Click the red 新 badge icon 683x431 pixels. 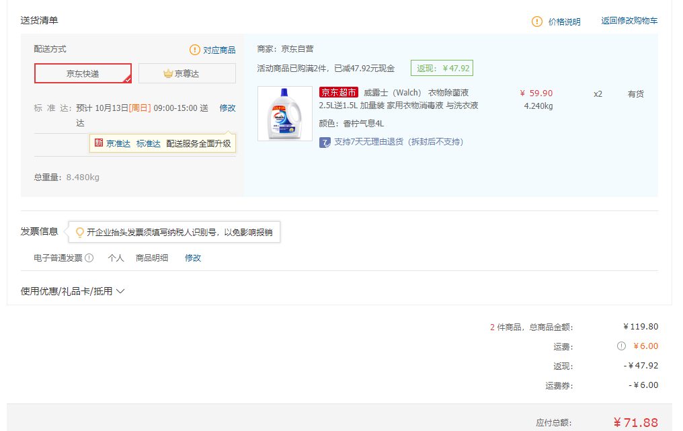pyautogui.click(x=99, y=143)
